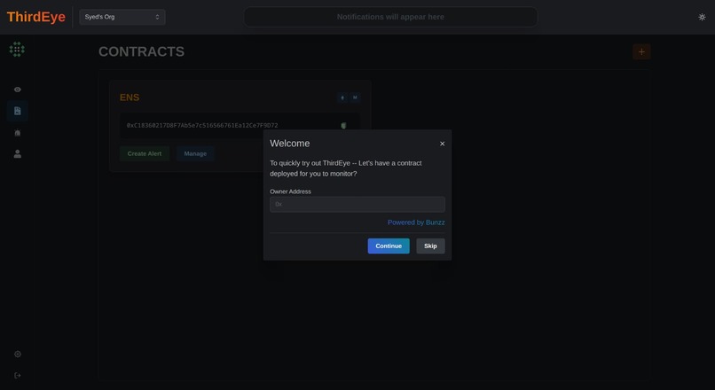Click the Skip button

pyautogui.click(x=430, y=246)
